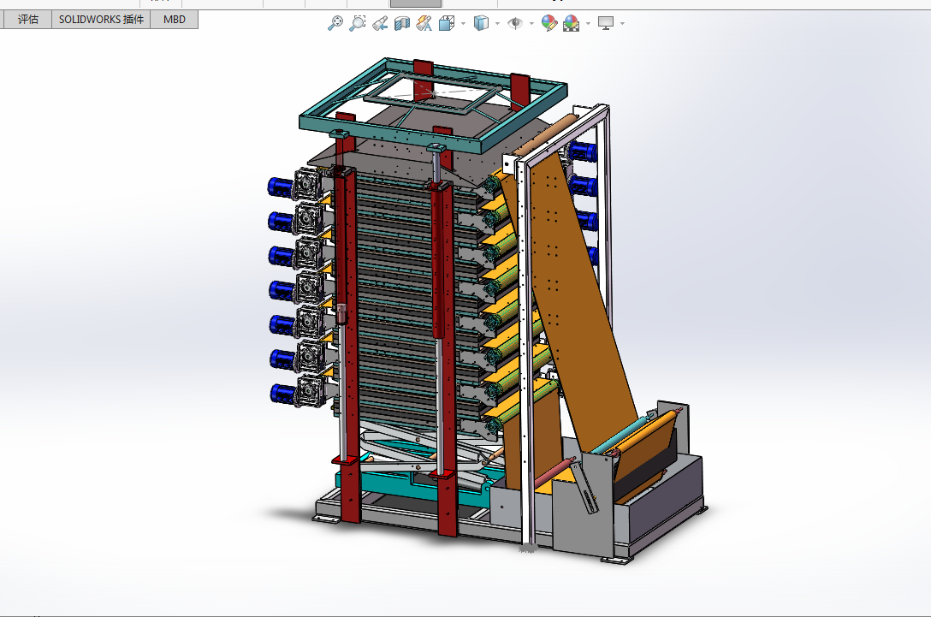Viewport: 931px width, 617px height.
Task: Expand the Display Style dropdown arrow
Action: tap(497, 24)
